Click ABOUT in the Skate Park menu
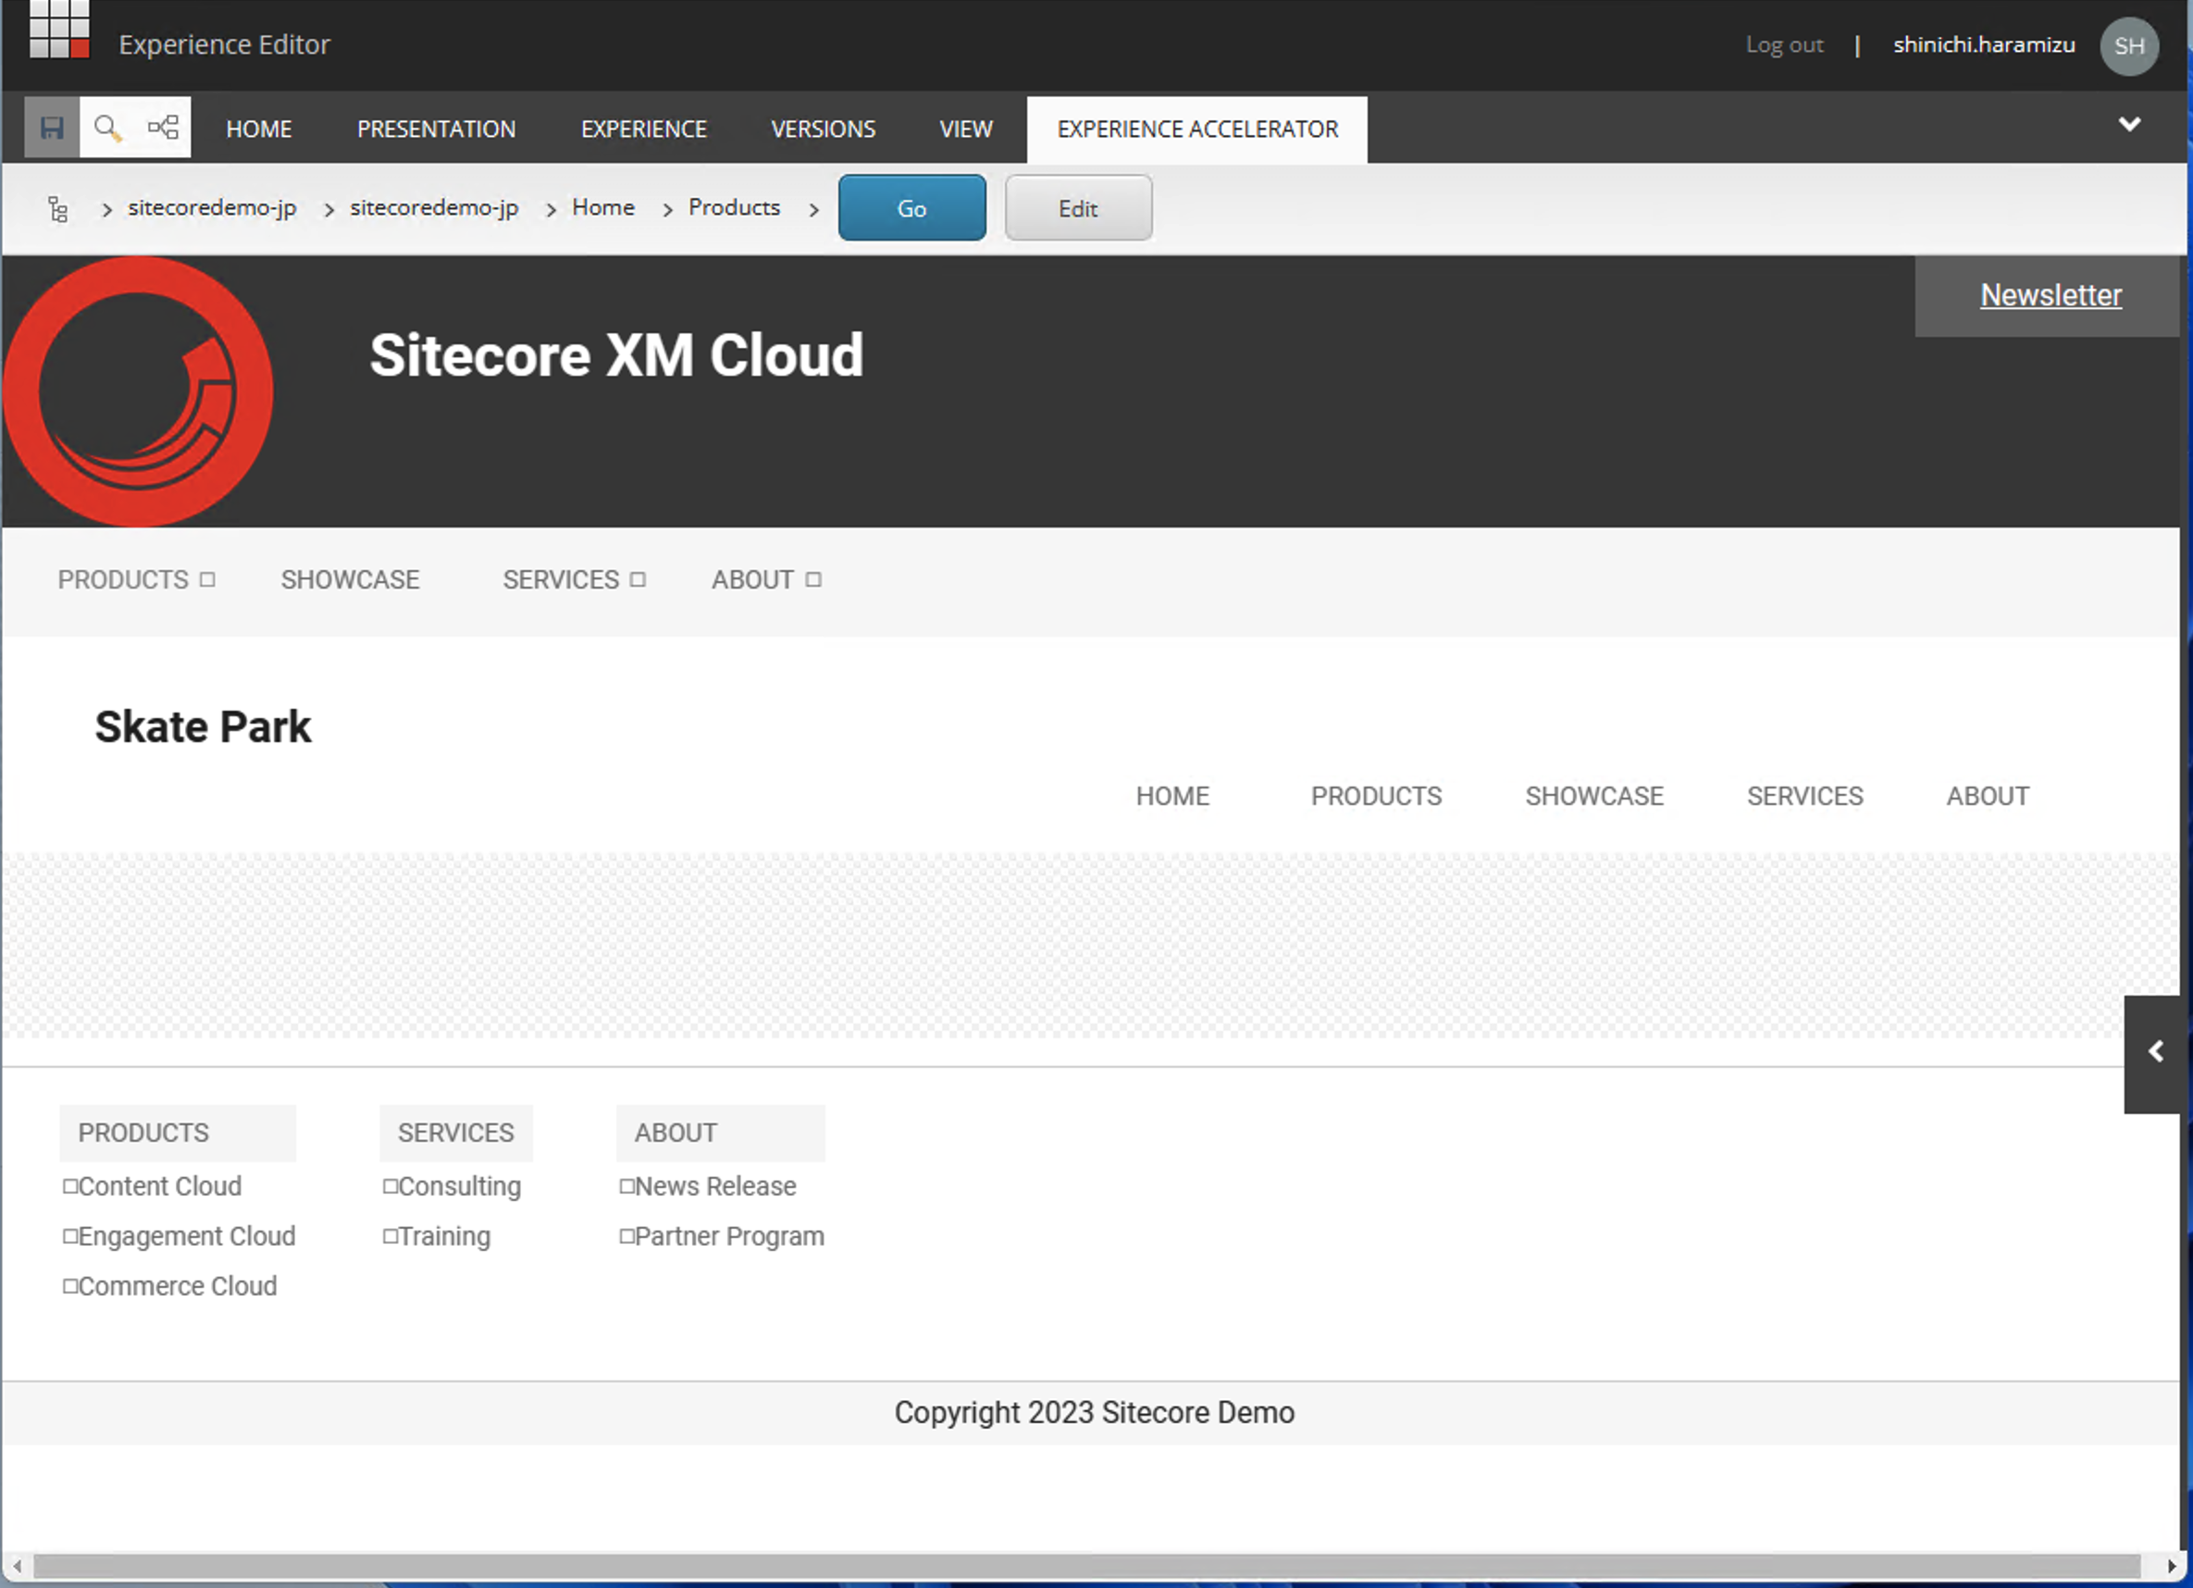This screenshot has width=2193, height=1588. (x=1987, y=797)
